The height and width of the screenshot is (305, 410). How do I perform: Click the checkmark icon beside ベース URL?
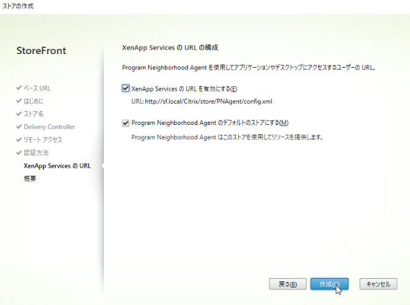(x=19, y=88)
